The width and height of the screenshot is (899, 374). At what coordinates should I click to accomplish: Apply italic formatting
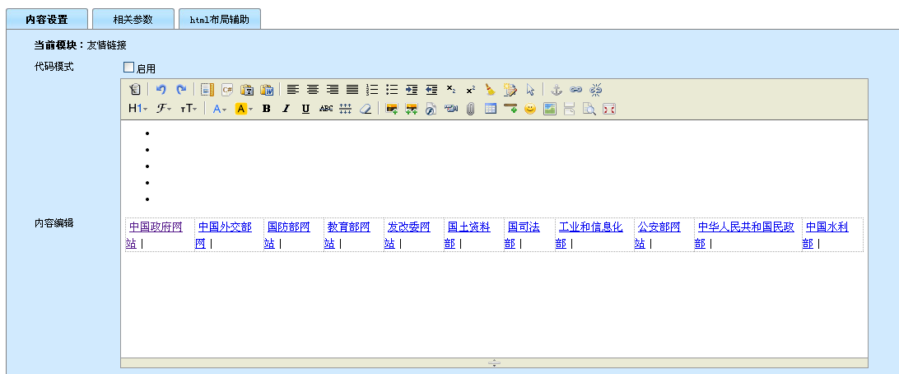[x=286, y=108]
